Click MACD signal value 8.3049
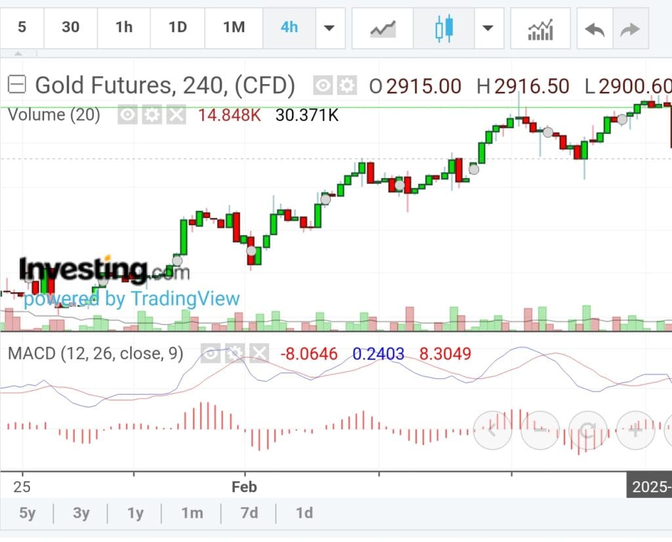The image size is (672, 542). (x=446, y=353)
